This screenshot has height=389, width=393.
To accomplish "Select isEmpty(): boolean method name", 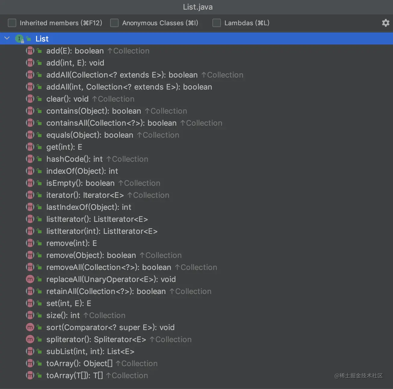I will click(x=80, y=183).
